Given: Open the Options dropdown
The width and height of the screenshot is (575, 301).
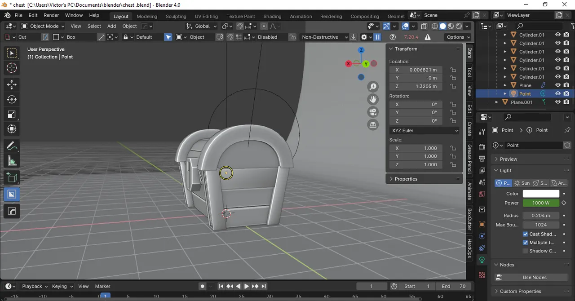Looking at the screenshot, I should [458, 37].
